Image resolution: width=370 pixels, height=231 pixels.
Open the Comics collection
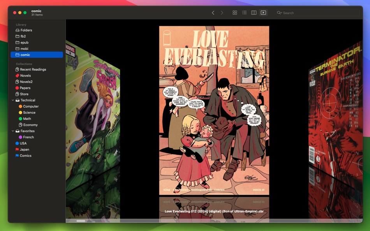point(37,155)
